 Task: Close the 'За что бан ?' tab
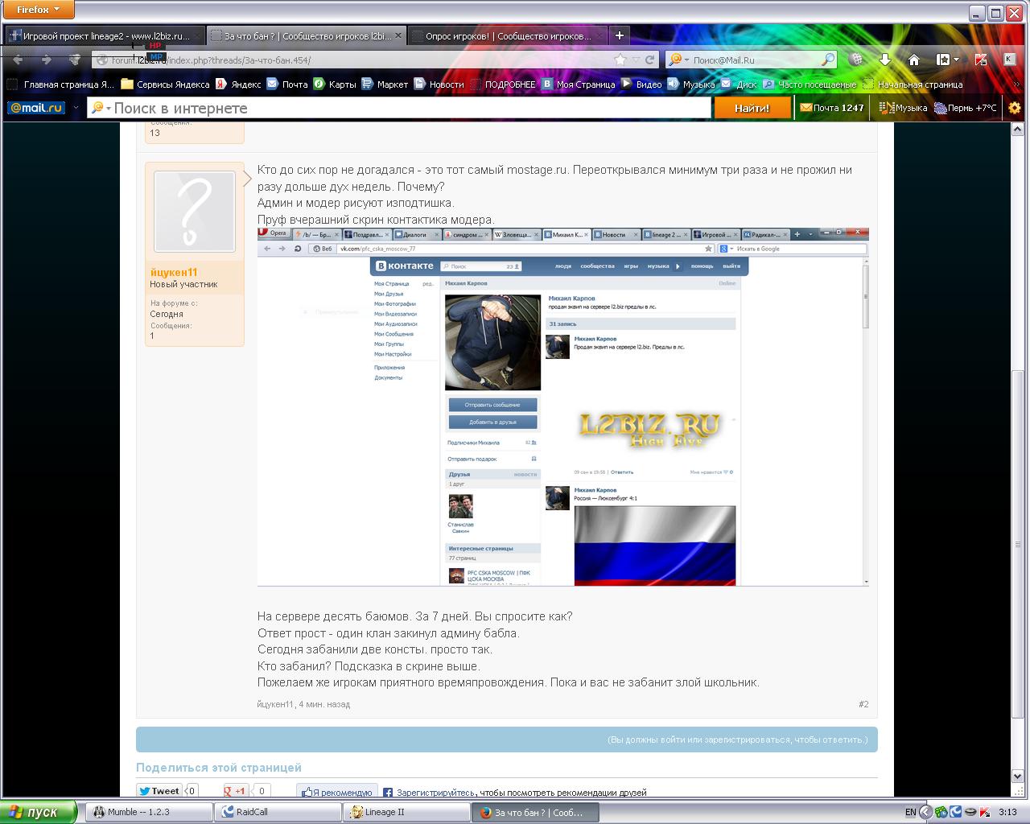tap(398, 35)
